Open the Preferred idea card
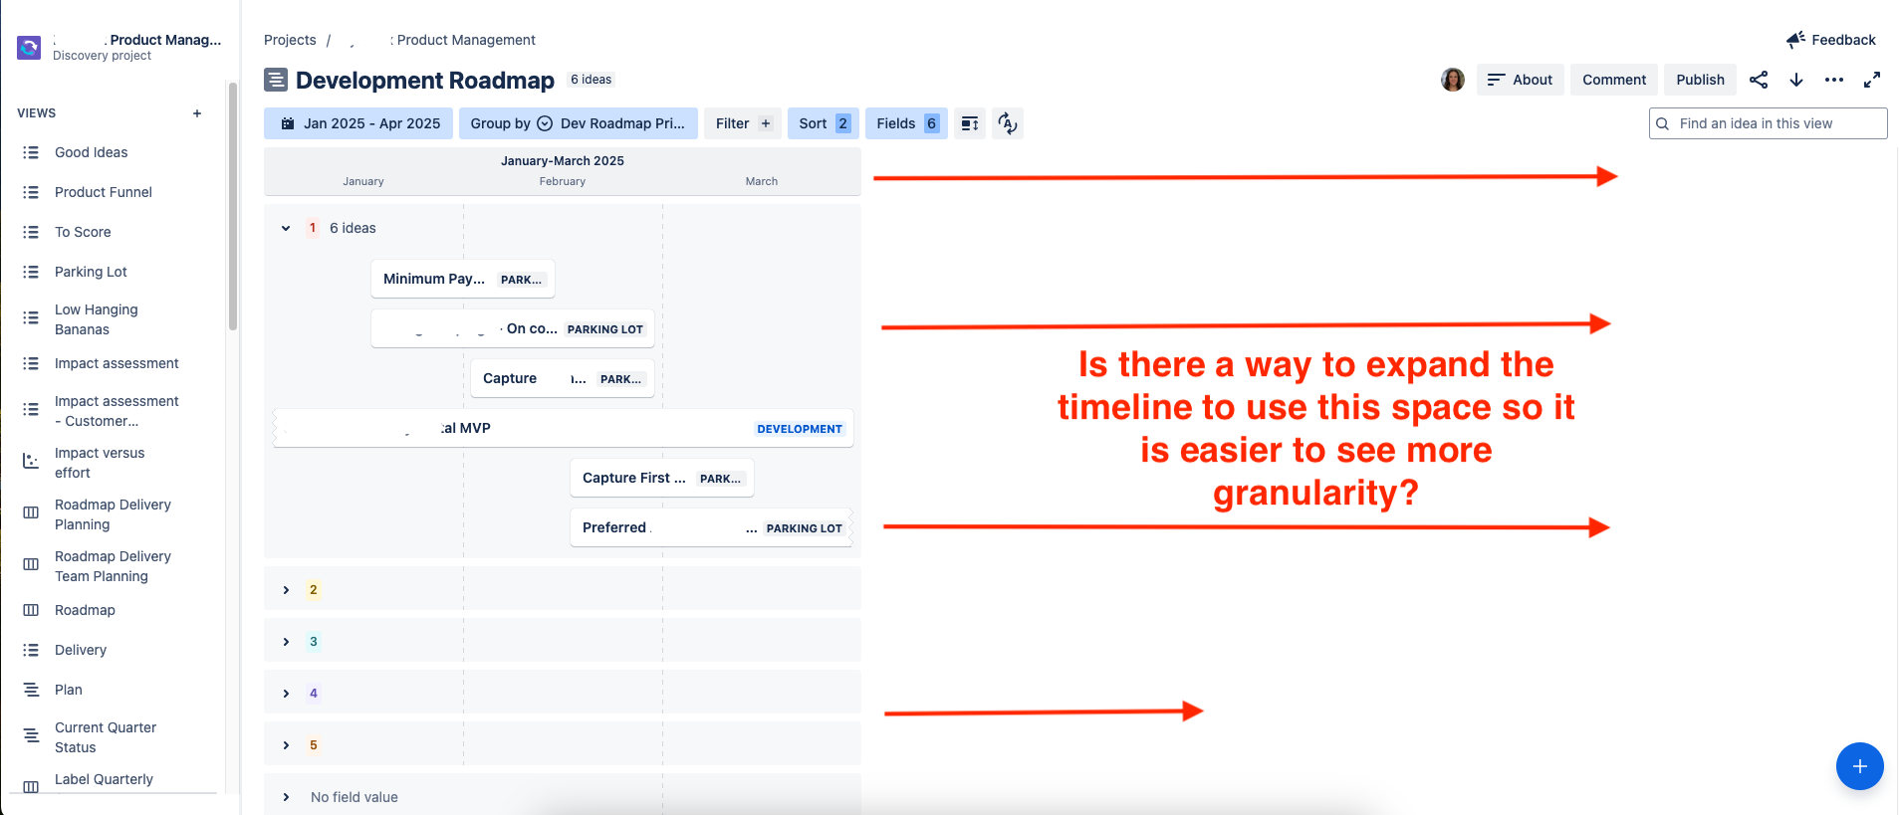The width and height of the screenshot is (1899, 815). 712,527
